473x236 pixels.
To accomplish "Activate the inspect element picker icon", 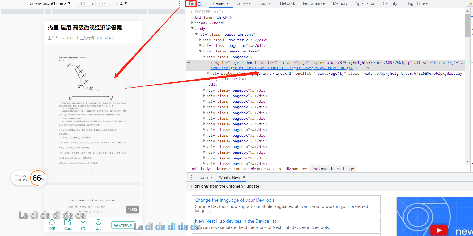I will tap(191, 3).
